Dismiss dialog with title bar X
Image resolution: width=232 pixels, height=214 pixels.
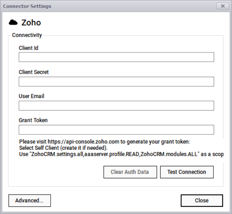coord(223,6)
